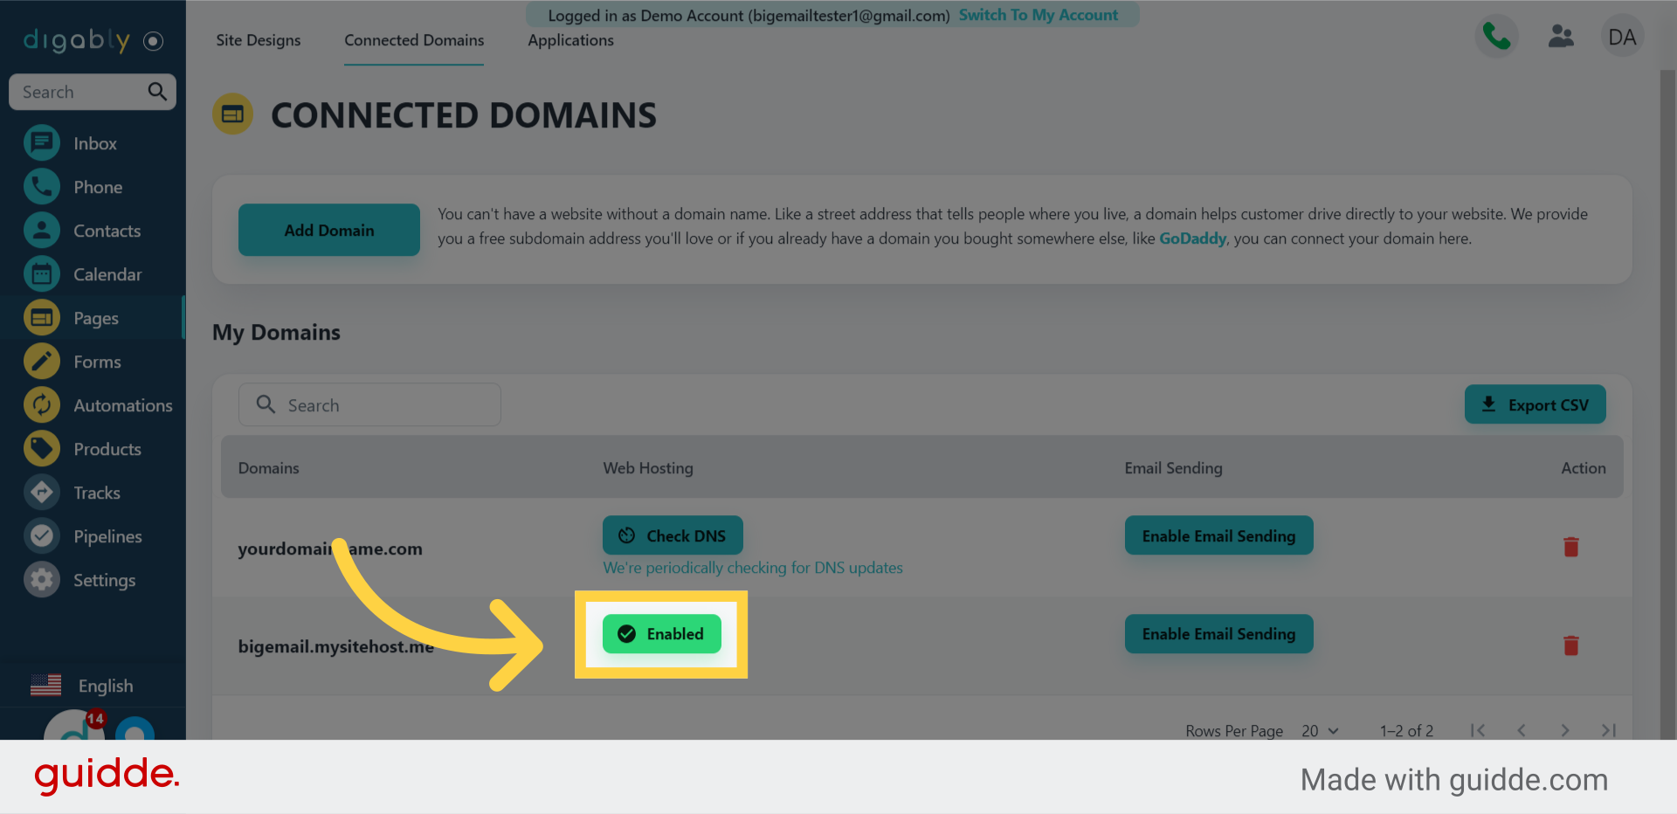Open the Forms pencil icon
Image resolution: width=1677 pixels, height=814 pixels.
point(42,362)
